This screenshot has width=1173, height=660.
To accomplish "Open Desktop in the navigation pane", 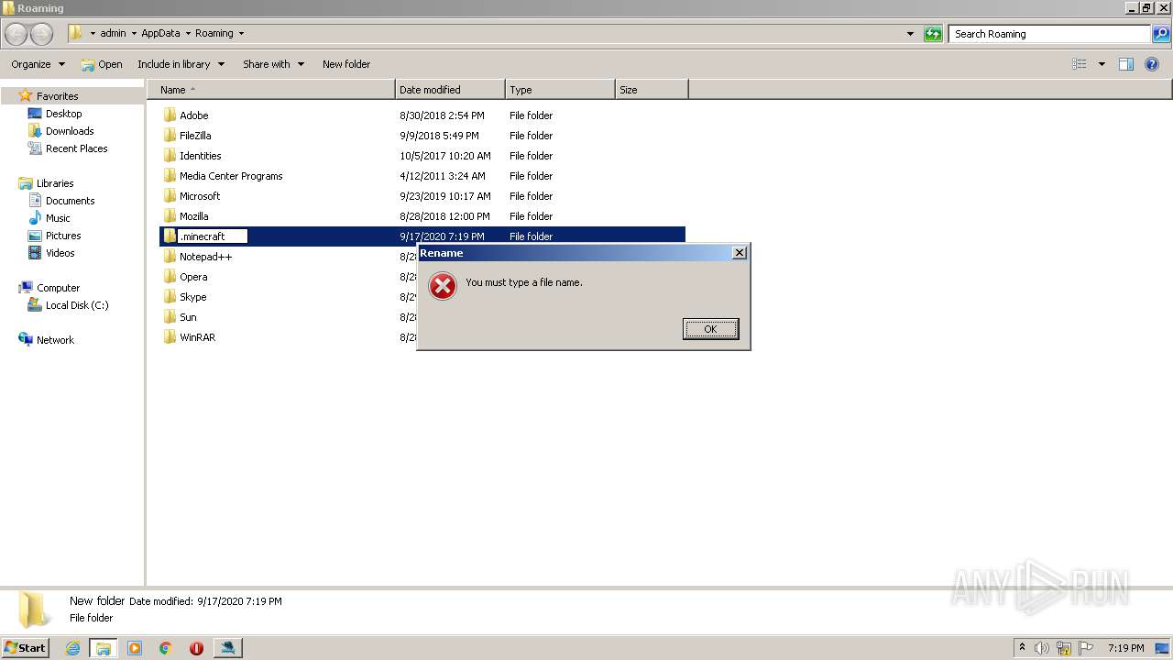I will coord(63,114).
